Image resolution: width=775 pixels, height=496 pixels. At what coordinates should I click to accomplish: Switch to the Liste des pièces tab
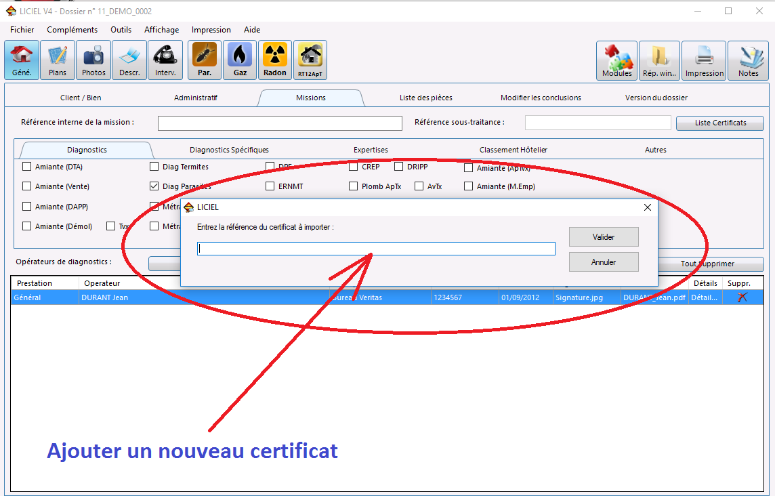(x=426, y=98)
